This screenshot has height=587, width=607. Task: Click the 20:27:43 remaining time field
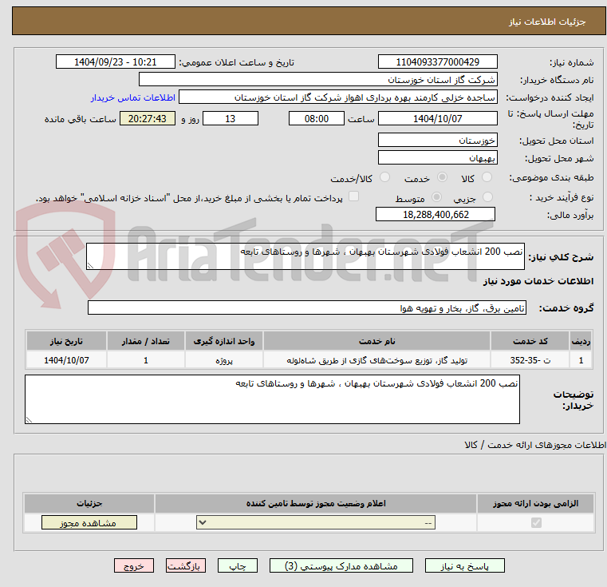(x=148, y=118)
